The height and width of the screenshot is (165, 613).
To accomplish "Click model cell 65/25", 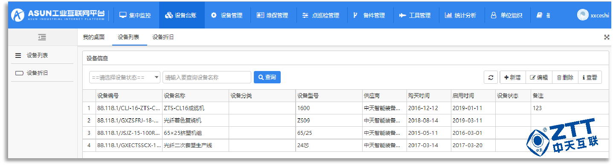I will point(328,133).
